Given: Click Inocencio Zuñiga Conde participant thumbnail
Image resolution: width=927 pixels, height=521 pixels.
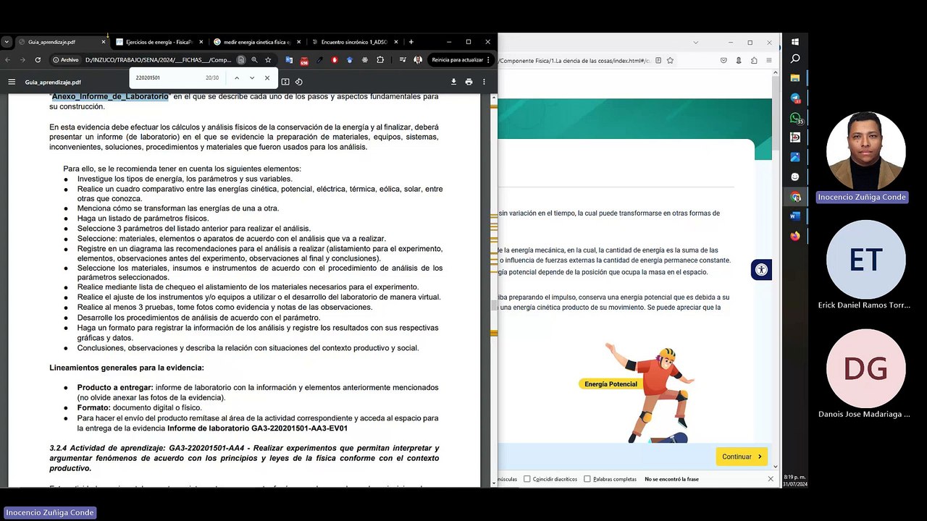Looking at the screenshot, I should pos(865,151).
